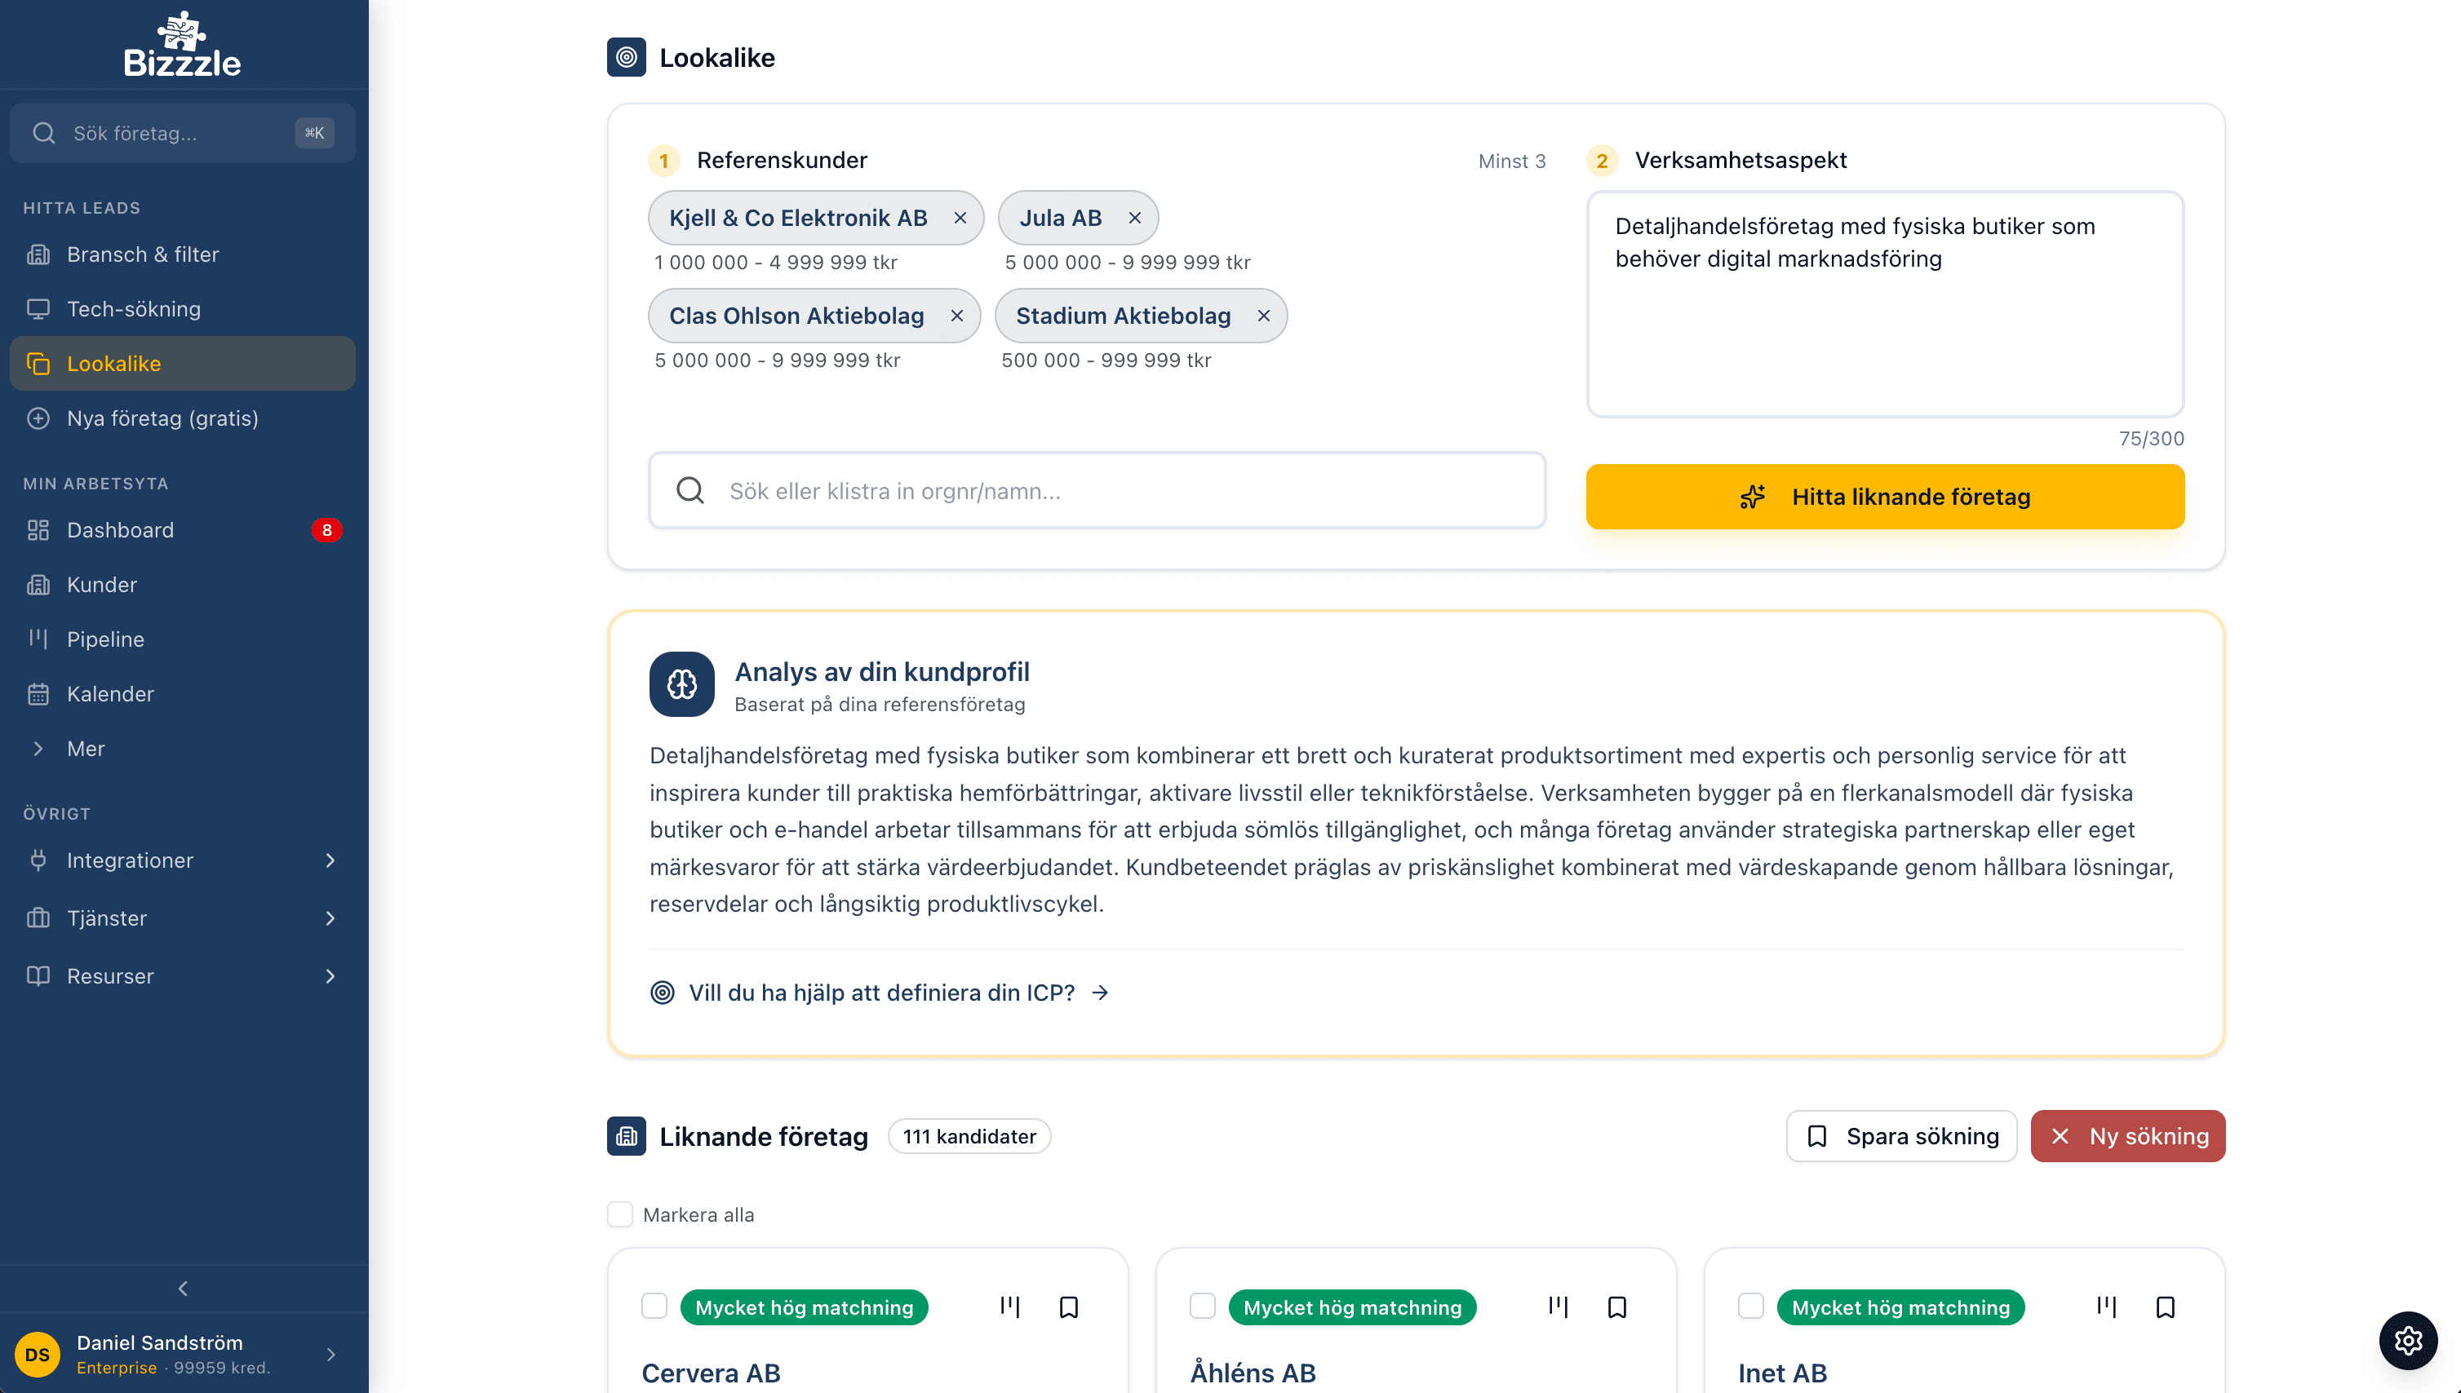Click pipeline icon on Åhléns AB card

pyautogui.click(x=1558, y=1307)
